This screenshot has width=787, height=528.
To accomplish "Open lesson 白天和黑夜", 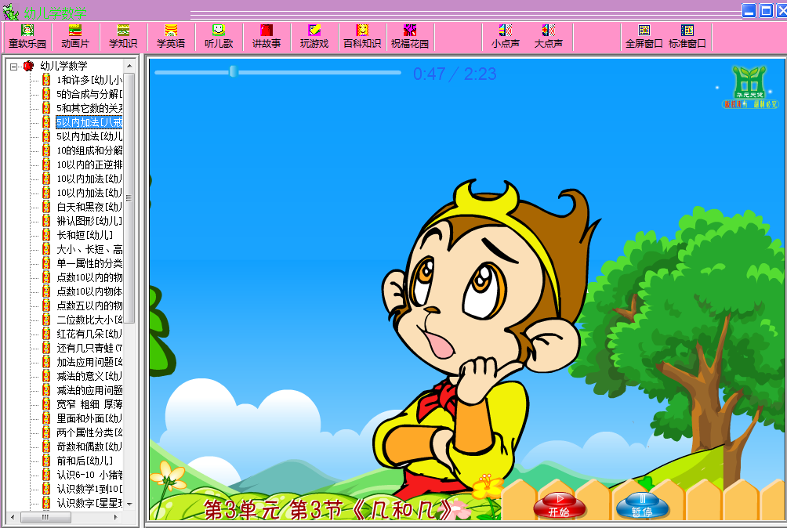I will pos(89,207).
